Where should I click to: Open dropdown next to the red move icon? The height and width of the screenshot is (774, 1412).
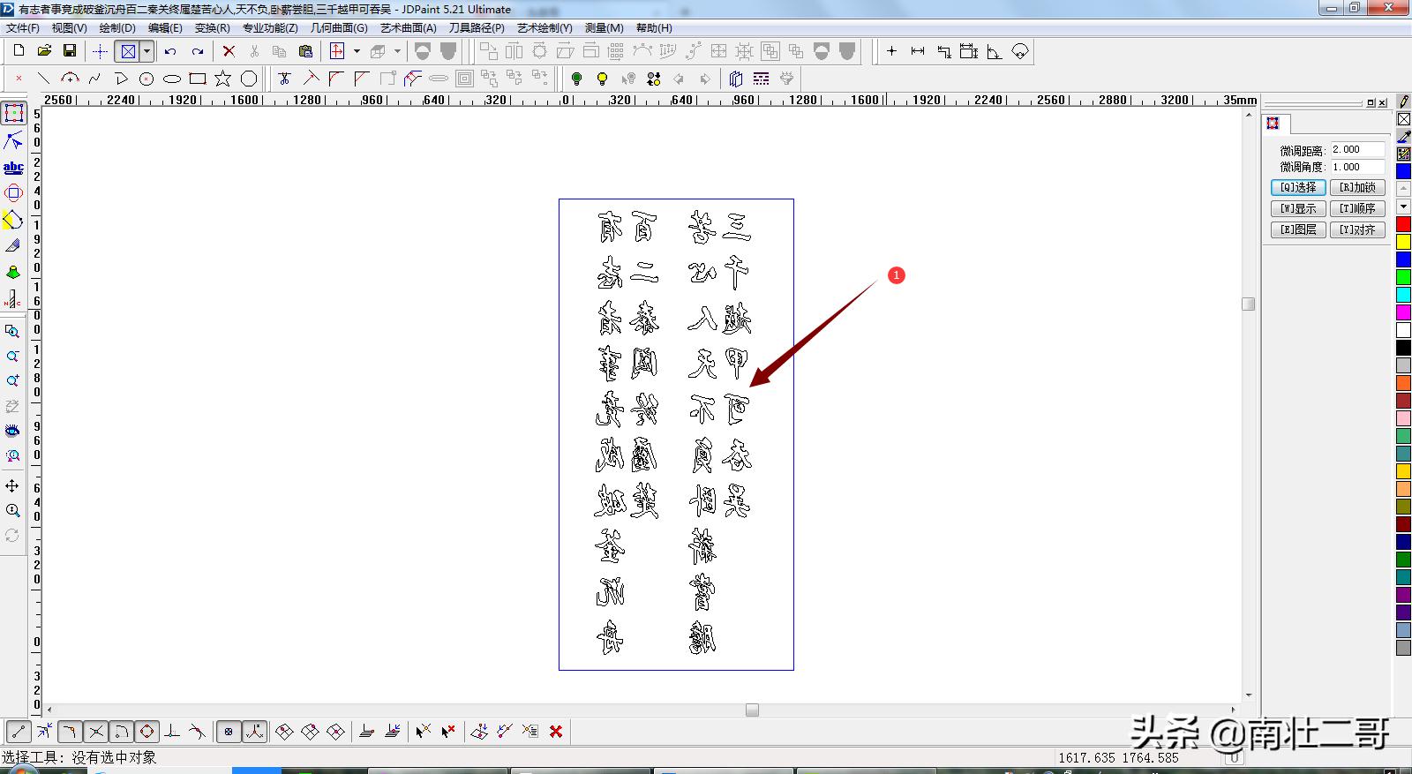coord(357,51)
